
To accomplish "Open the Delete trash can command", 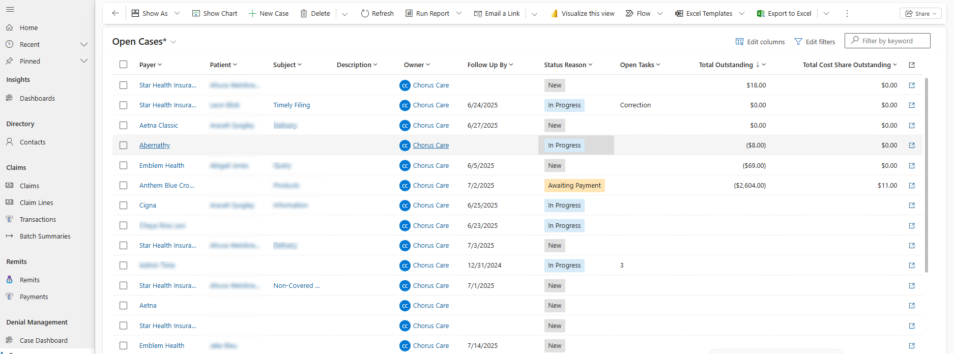I will click(x=304, y=14).
